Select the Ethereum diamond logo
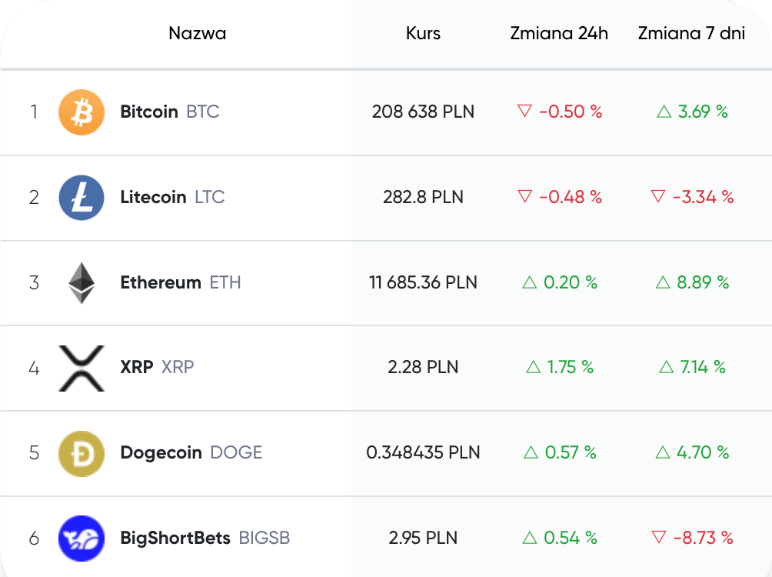The height and width of the screenshot is (577, 772). click(82, 283)
